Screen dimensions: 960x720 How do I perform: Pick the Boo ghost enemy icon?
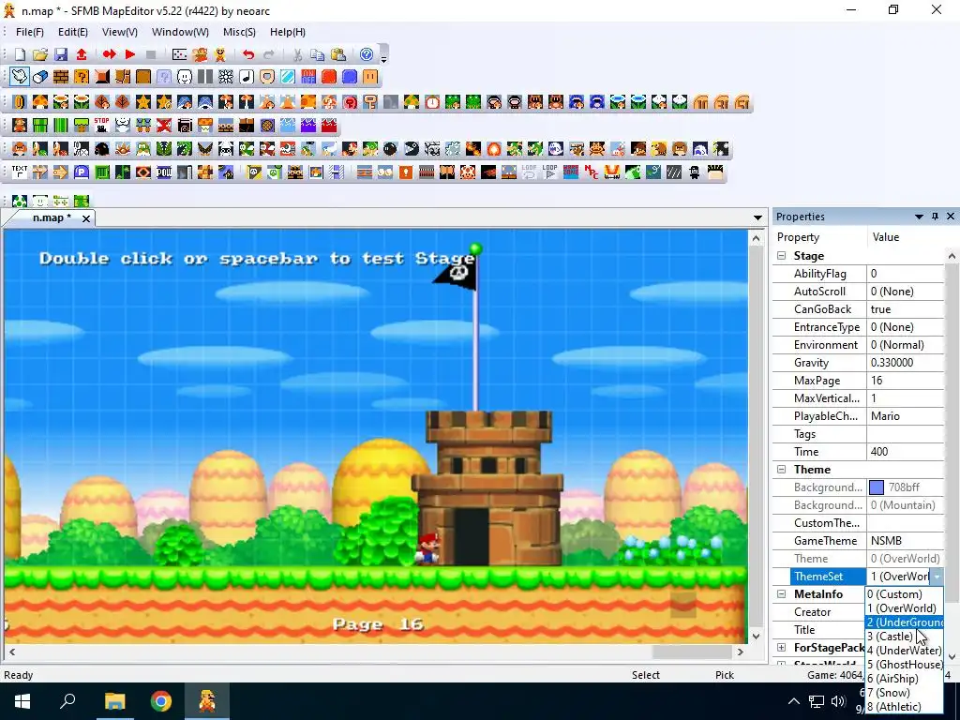tap(555, 149)
